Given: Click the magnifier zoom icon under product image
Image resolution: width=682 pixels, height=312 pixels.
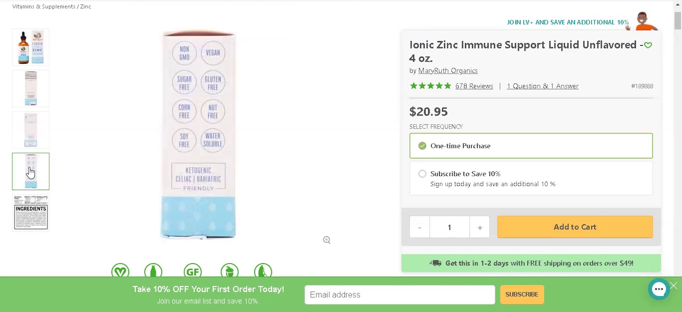Looking at the screenshot, I should 327,240.
